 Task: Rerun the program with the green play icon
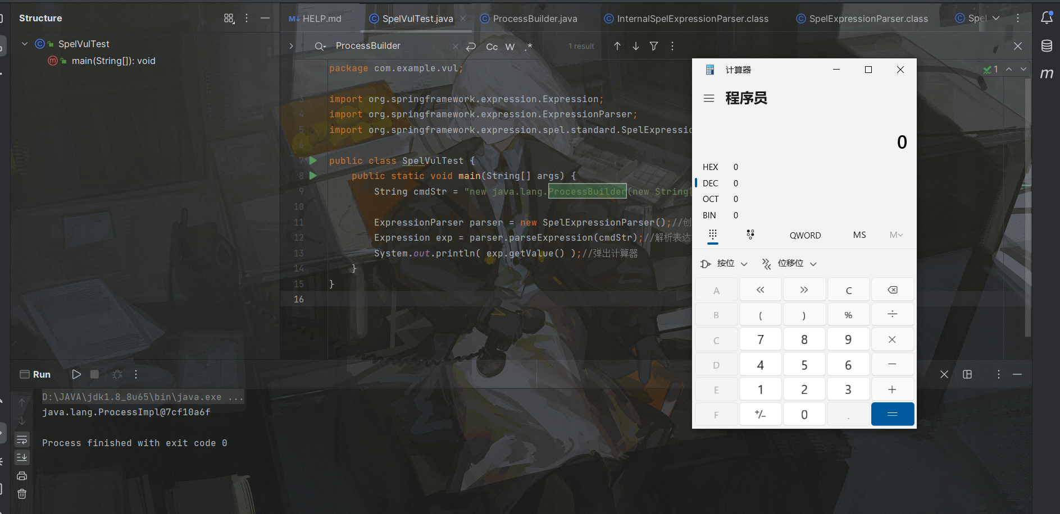tap(76, 374)
